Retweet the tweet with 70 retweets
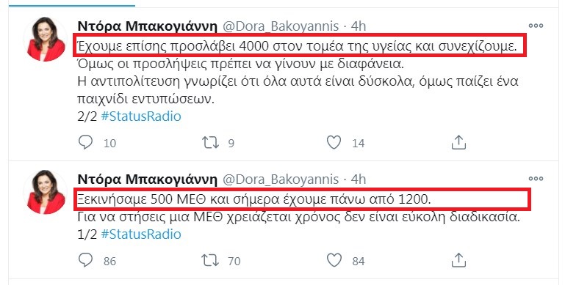 210,260
